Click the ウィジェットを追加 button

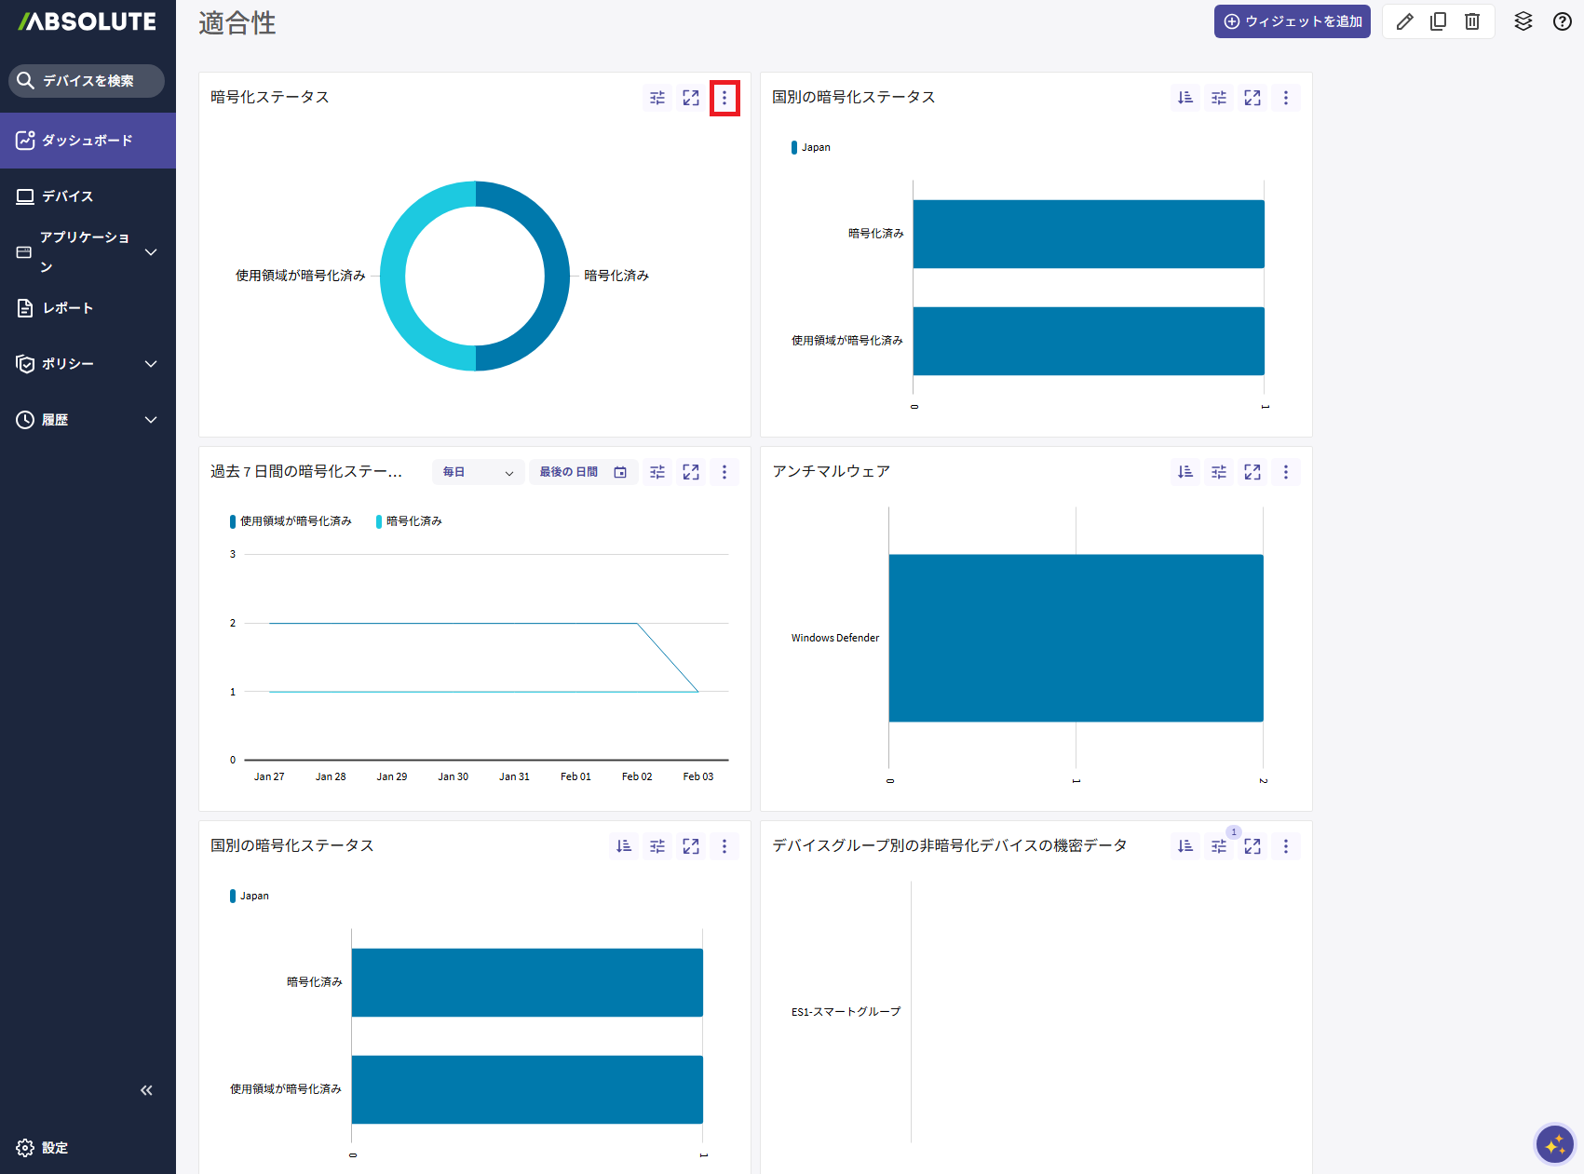click(x=1292, y=21)
